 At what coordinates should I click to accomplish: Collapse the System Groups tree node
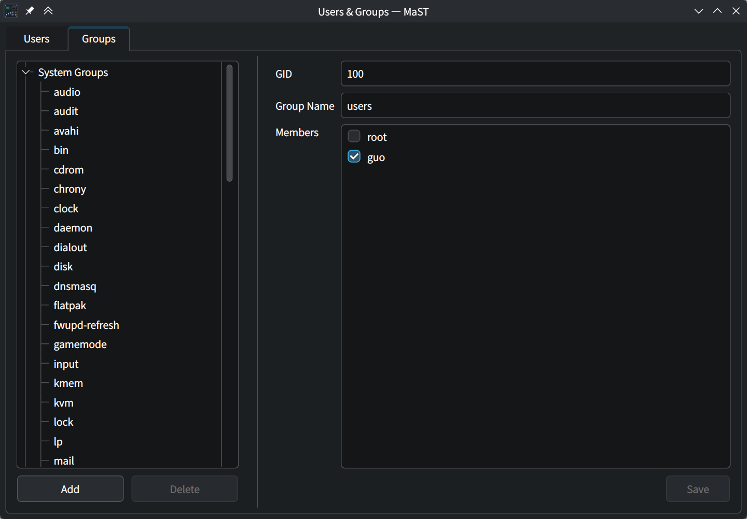[26, 73]
